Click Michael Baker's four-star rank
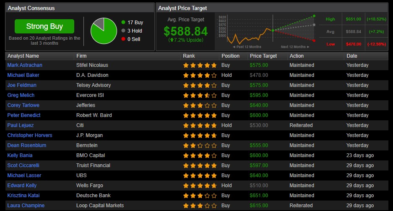 click(x=200, y=75)
